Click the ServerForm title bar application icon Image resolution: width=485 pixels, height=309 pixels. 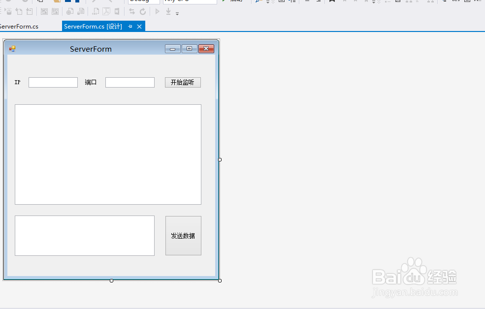click(x=12, y=49)
